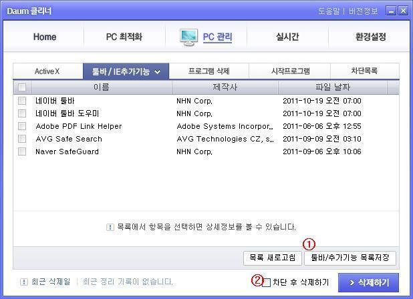Click the date 2011-06-06 오후 12:55
The width and height of the screenshot is (413, 299).
[x=322, y=126]
